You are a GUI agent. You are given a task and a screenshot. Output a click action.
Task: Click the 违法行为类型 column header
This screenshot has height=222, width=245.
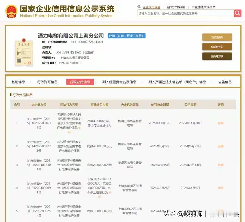pyautogui.click(x=69, y=104)
